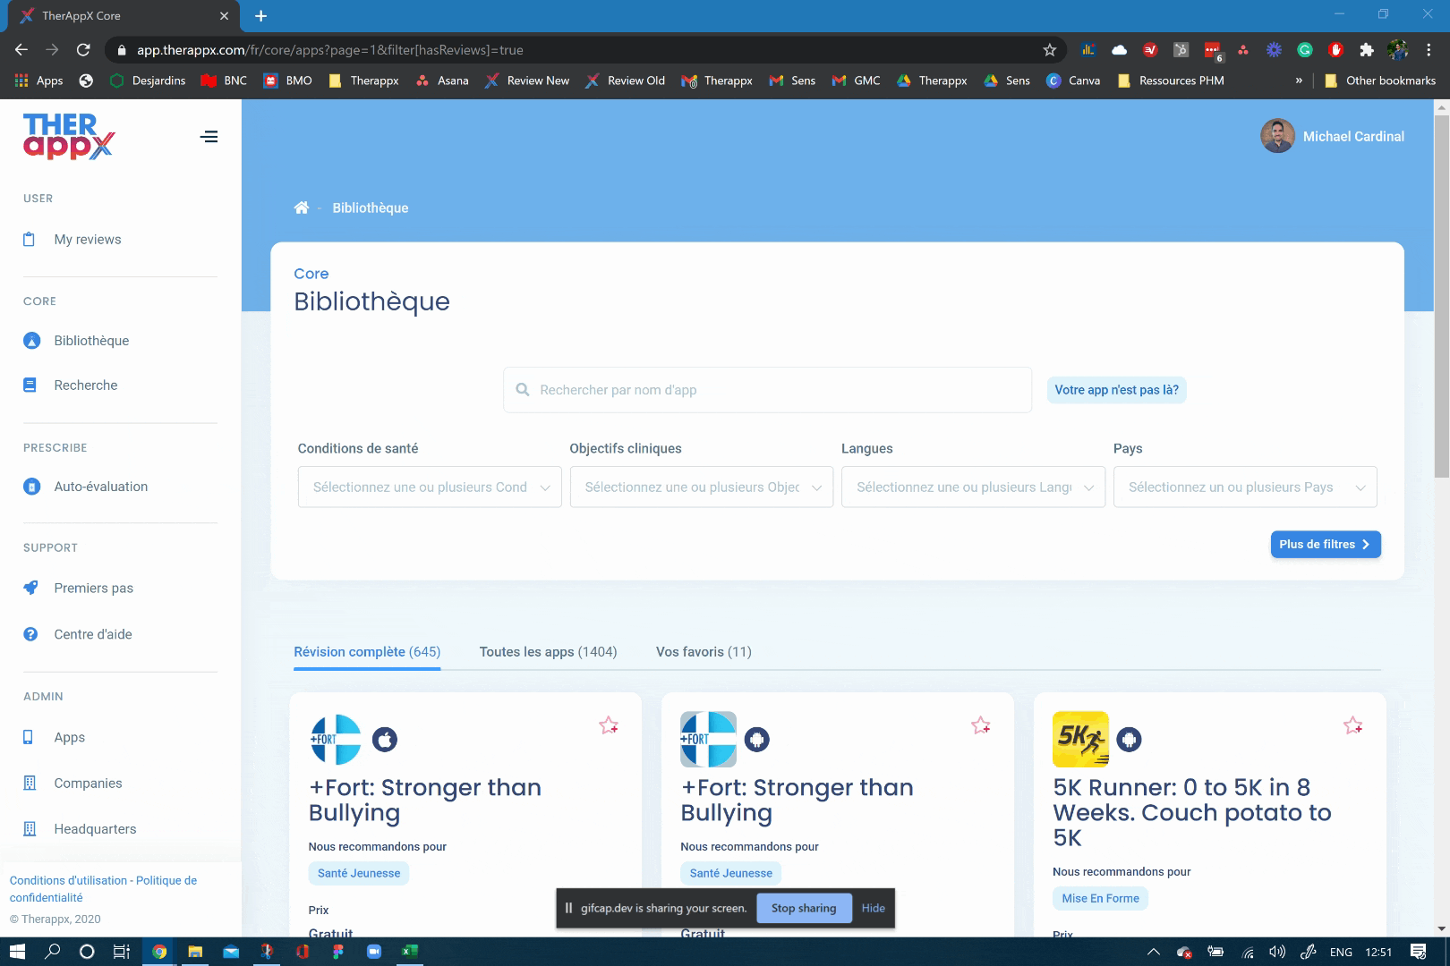Favorite the Android version of +Fort
This screenshot has width=1450, height=966.
click(981, 725)
